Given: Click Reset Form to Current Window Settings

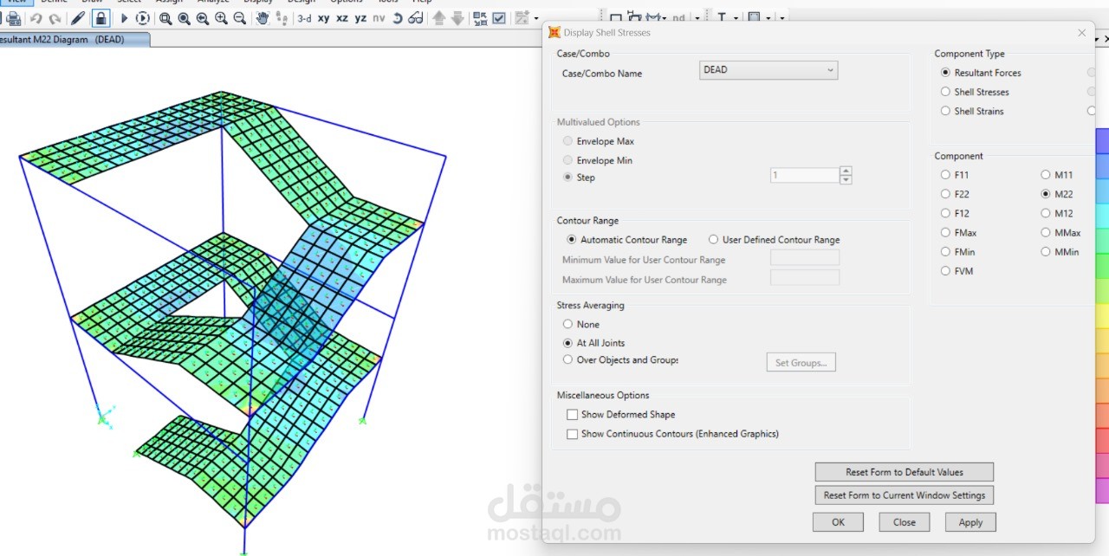Looking at the screenshot, I should [905, 495].
